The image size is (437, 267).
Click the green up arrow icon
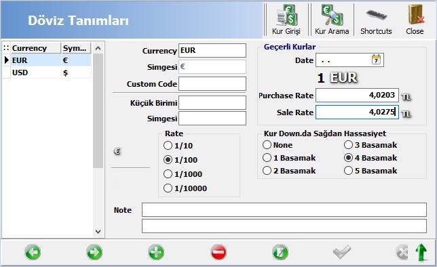coord(421,252)
